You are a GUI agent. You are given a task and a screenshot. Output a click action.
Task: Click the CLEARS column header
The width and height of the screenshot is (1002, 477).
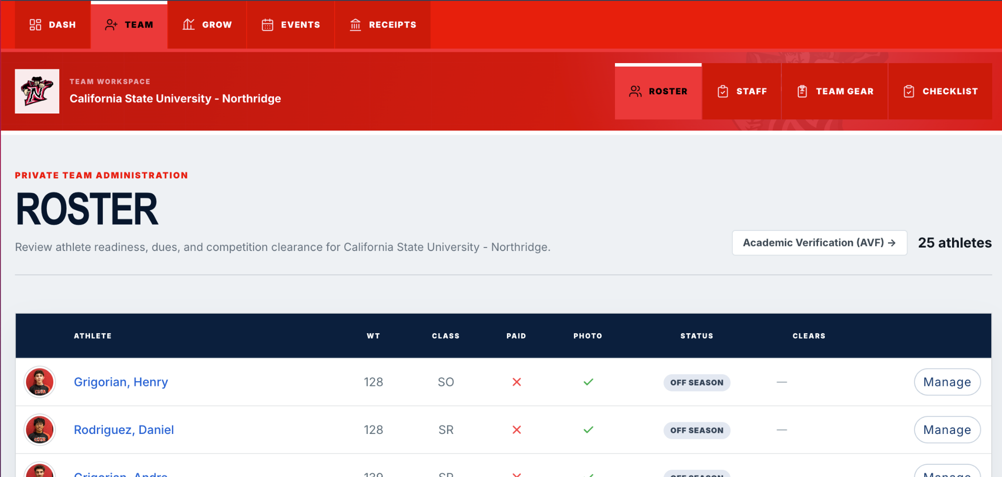tap(809, 336)
